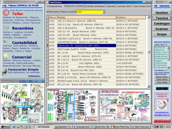This screenshot has height=129, width=172.
Task: Click the Scanner button
Action: 162,29
